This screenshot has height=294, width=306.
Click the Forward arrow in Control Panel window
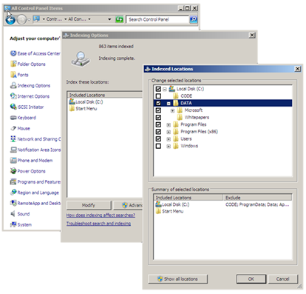(x=21, y=19)
